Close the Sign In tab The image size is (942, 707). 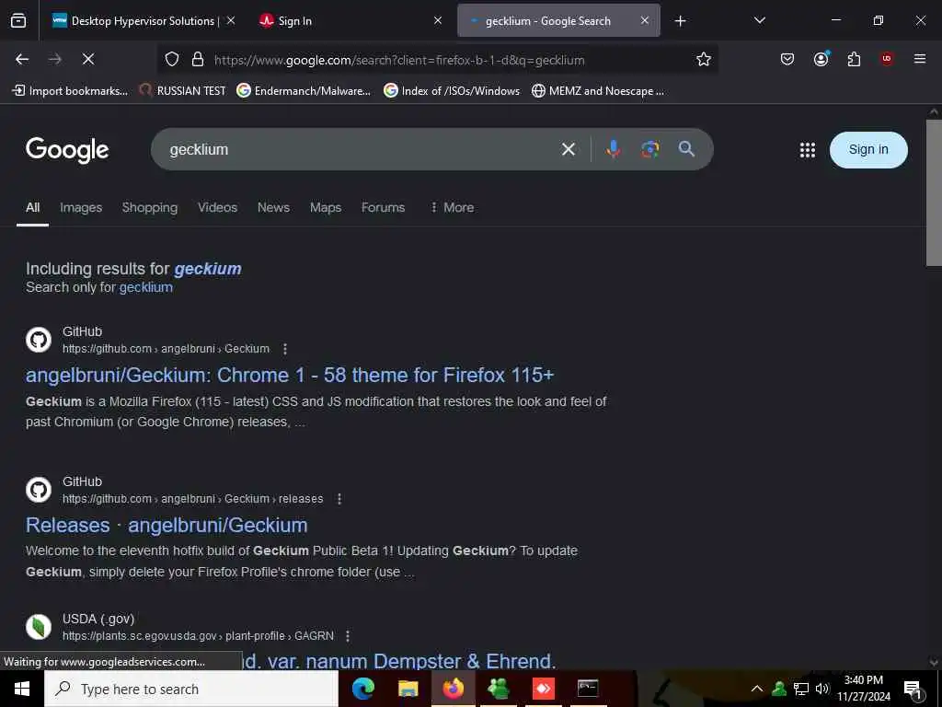pyautogui.click(x=438, y=20)
